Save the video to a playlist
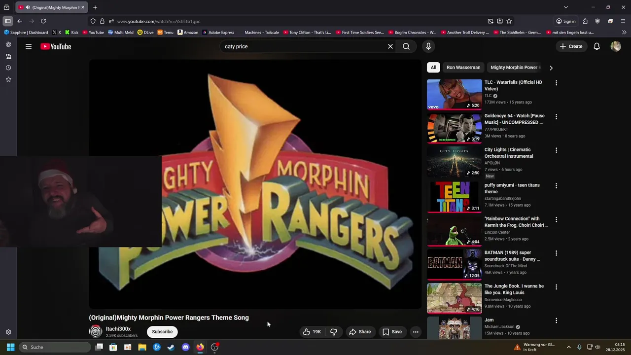This screenshot has width=631, height=355. tap(392, 332)
